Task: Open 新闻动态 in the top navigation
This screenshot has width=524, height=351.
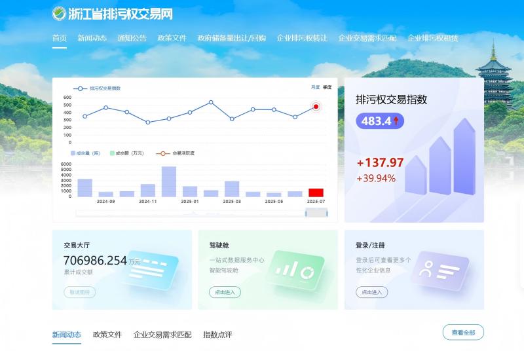Action: (92, 38)
